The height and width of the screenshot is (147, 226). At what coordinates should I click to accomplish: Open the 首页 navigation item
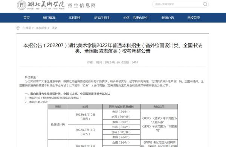pos(26,18)
